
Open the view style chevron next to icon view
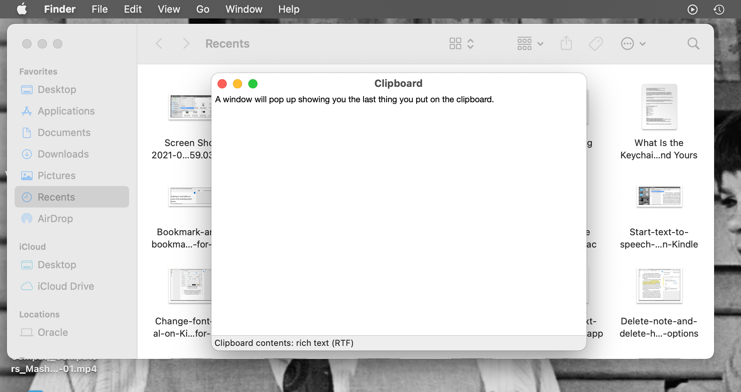click(x=470, y=43)
